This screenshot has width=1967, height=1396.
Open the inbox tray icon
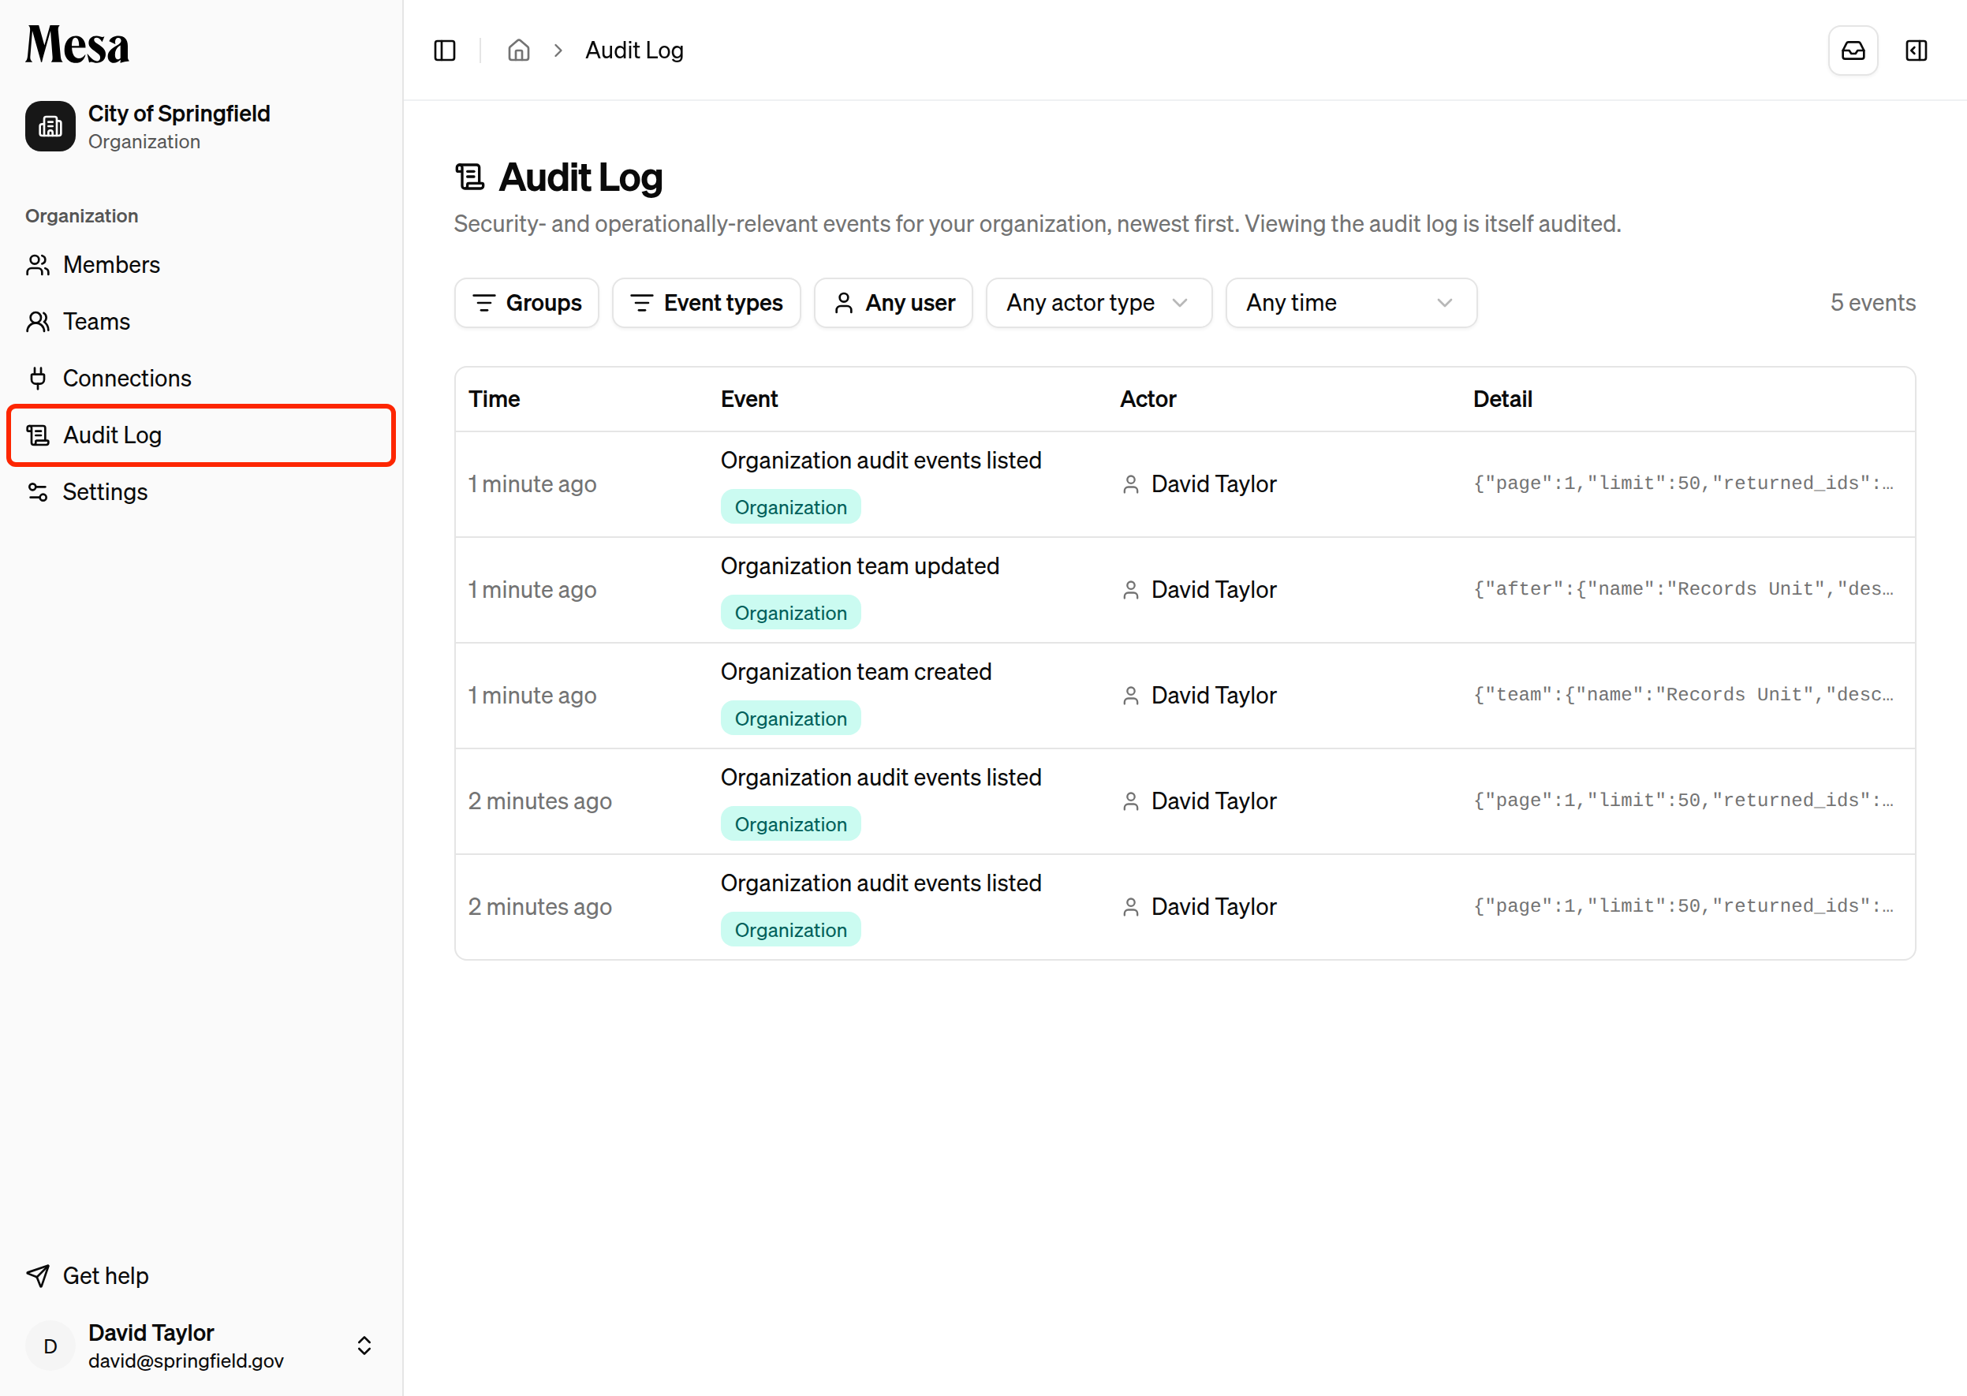1853,50
